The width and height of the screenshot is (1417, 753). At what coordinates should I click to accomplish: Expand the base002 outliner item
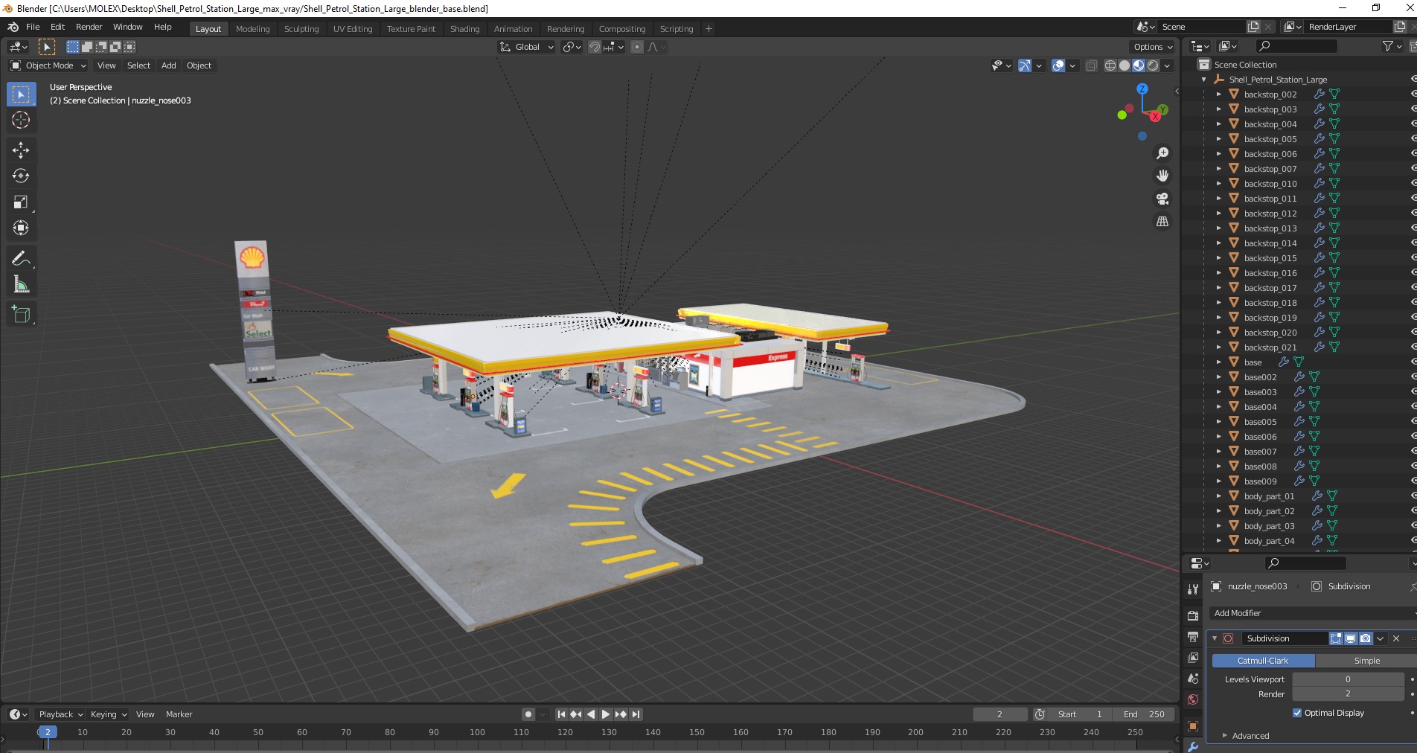pos(1218,377)
